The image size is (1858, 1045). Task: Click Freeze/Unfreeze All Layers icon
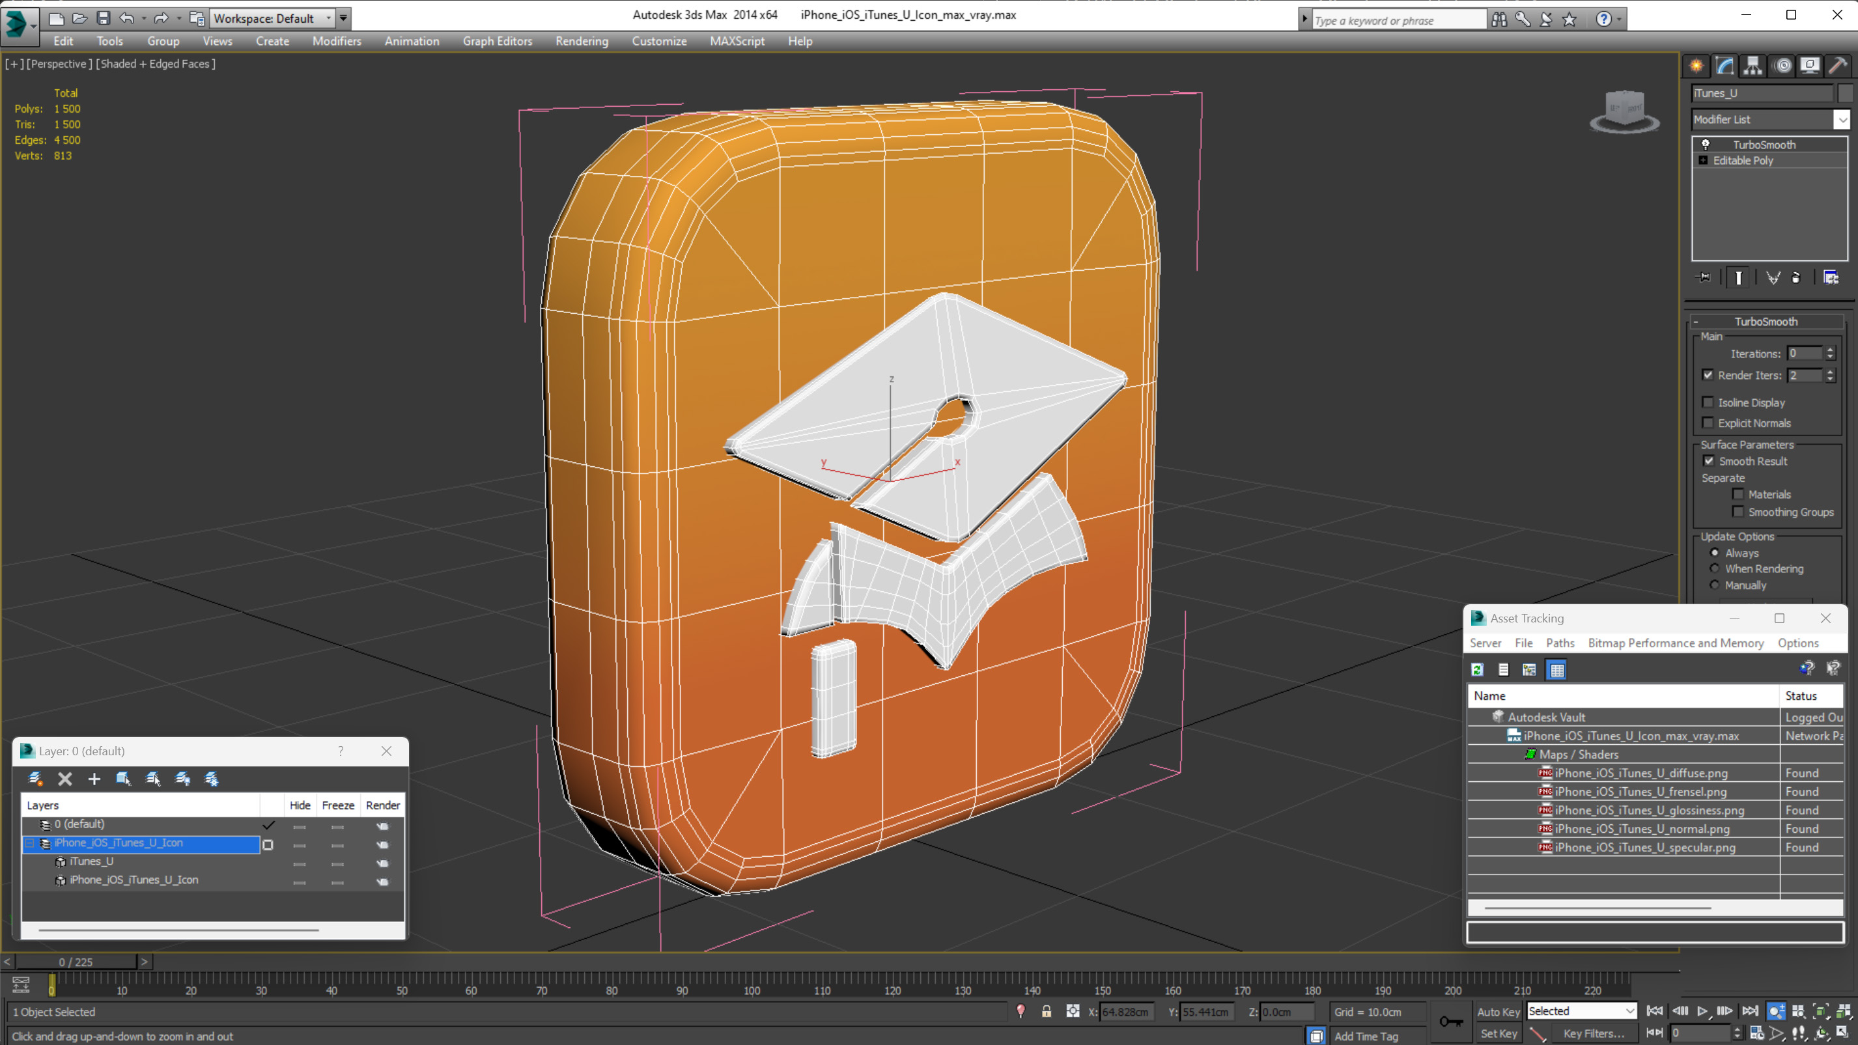pyautogui.click(x=212, y=779)
